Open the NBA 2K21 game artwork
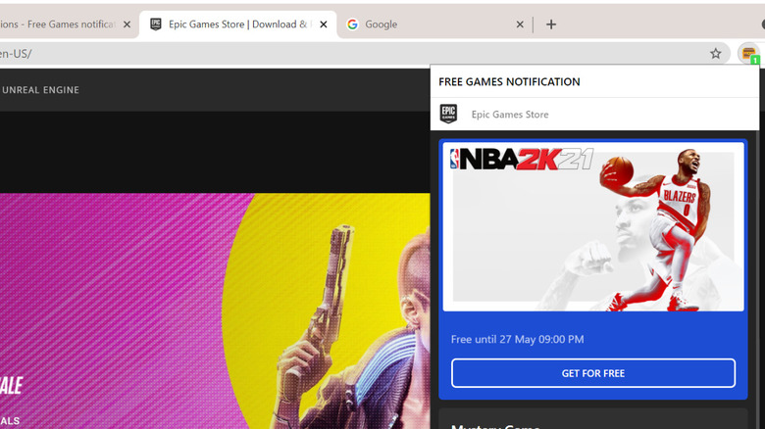 593,226
